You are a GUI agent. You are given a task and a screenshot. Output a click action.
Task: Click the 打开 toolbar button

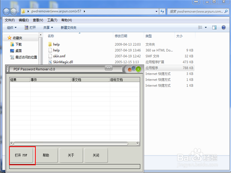tap(30, 28)
